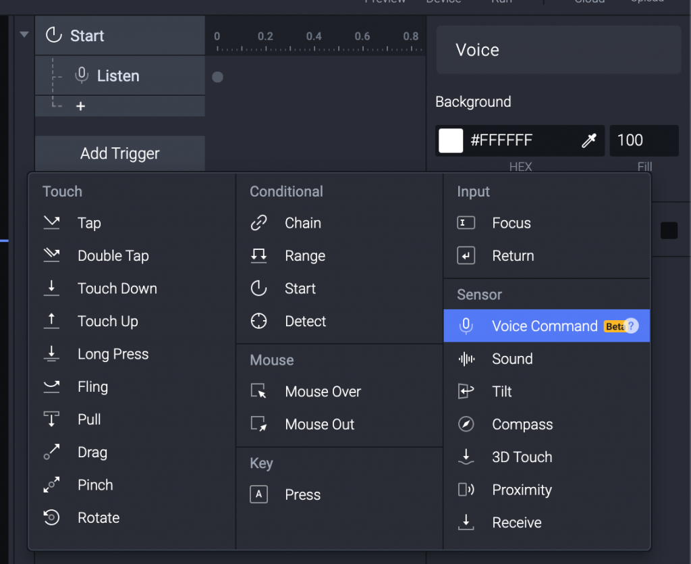This screenshot has width=691, height=564.
Task: Click the power icon on the Start trigger
Action: point(53,36)
